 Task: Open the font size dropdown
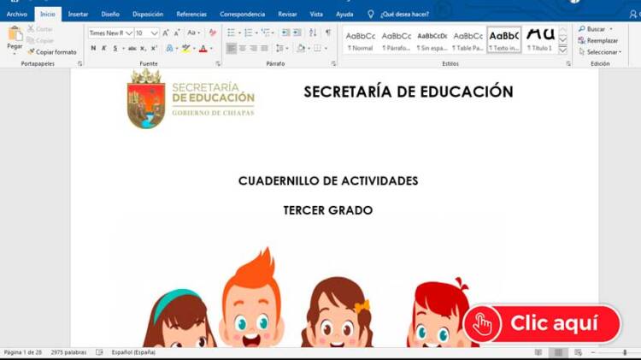155,33
